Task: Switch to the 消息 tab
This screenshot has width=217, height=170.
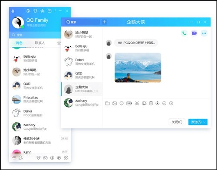Action: coord(19,43)
